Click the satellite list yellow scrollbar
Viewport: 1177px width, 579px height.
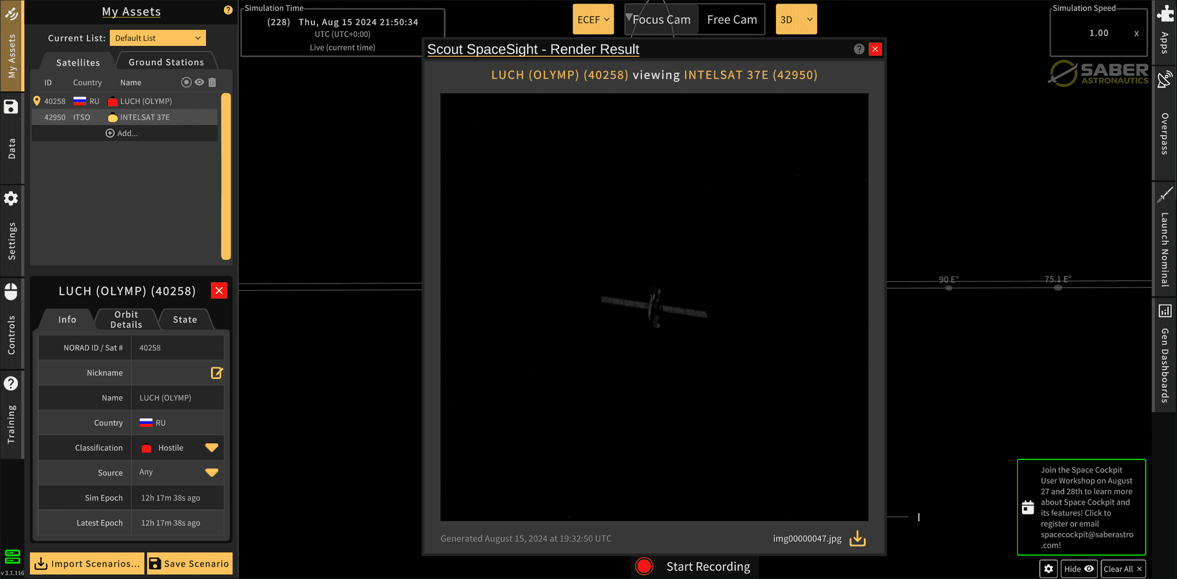pyautogui.click(x=226, y=177)
